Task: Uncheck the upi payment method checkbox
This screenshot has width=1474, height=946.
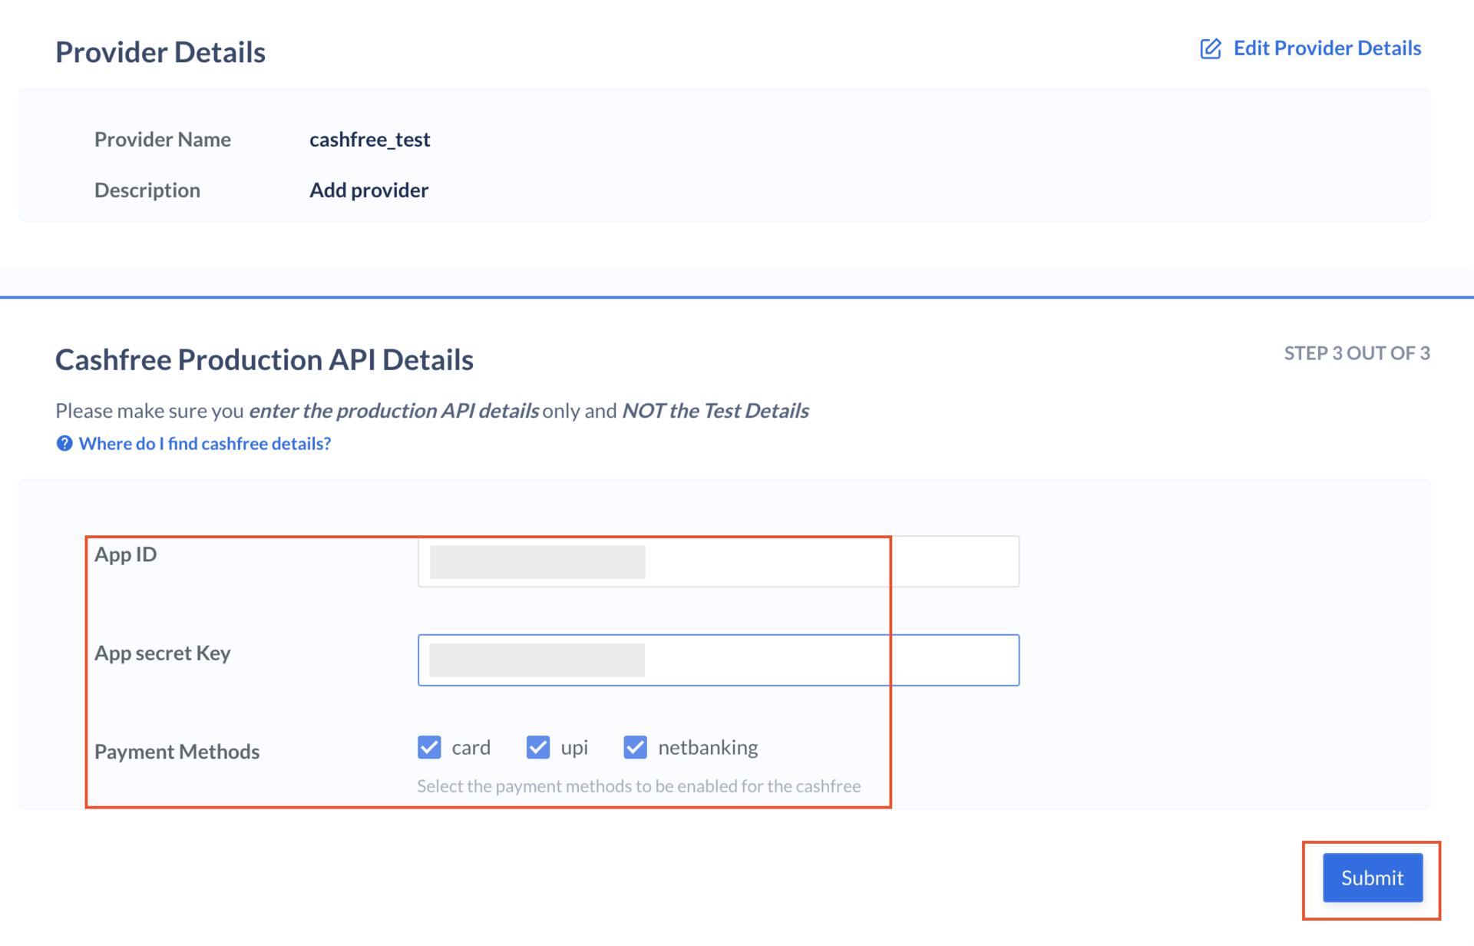Action: coord(538,747)
